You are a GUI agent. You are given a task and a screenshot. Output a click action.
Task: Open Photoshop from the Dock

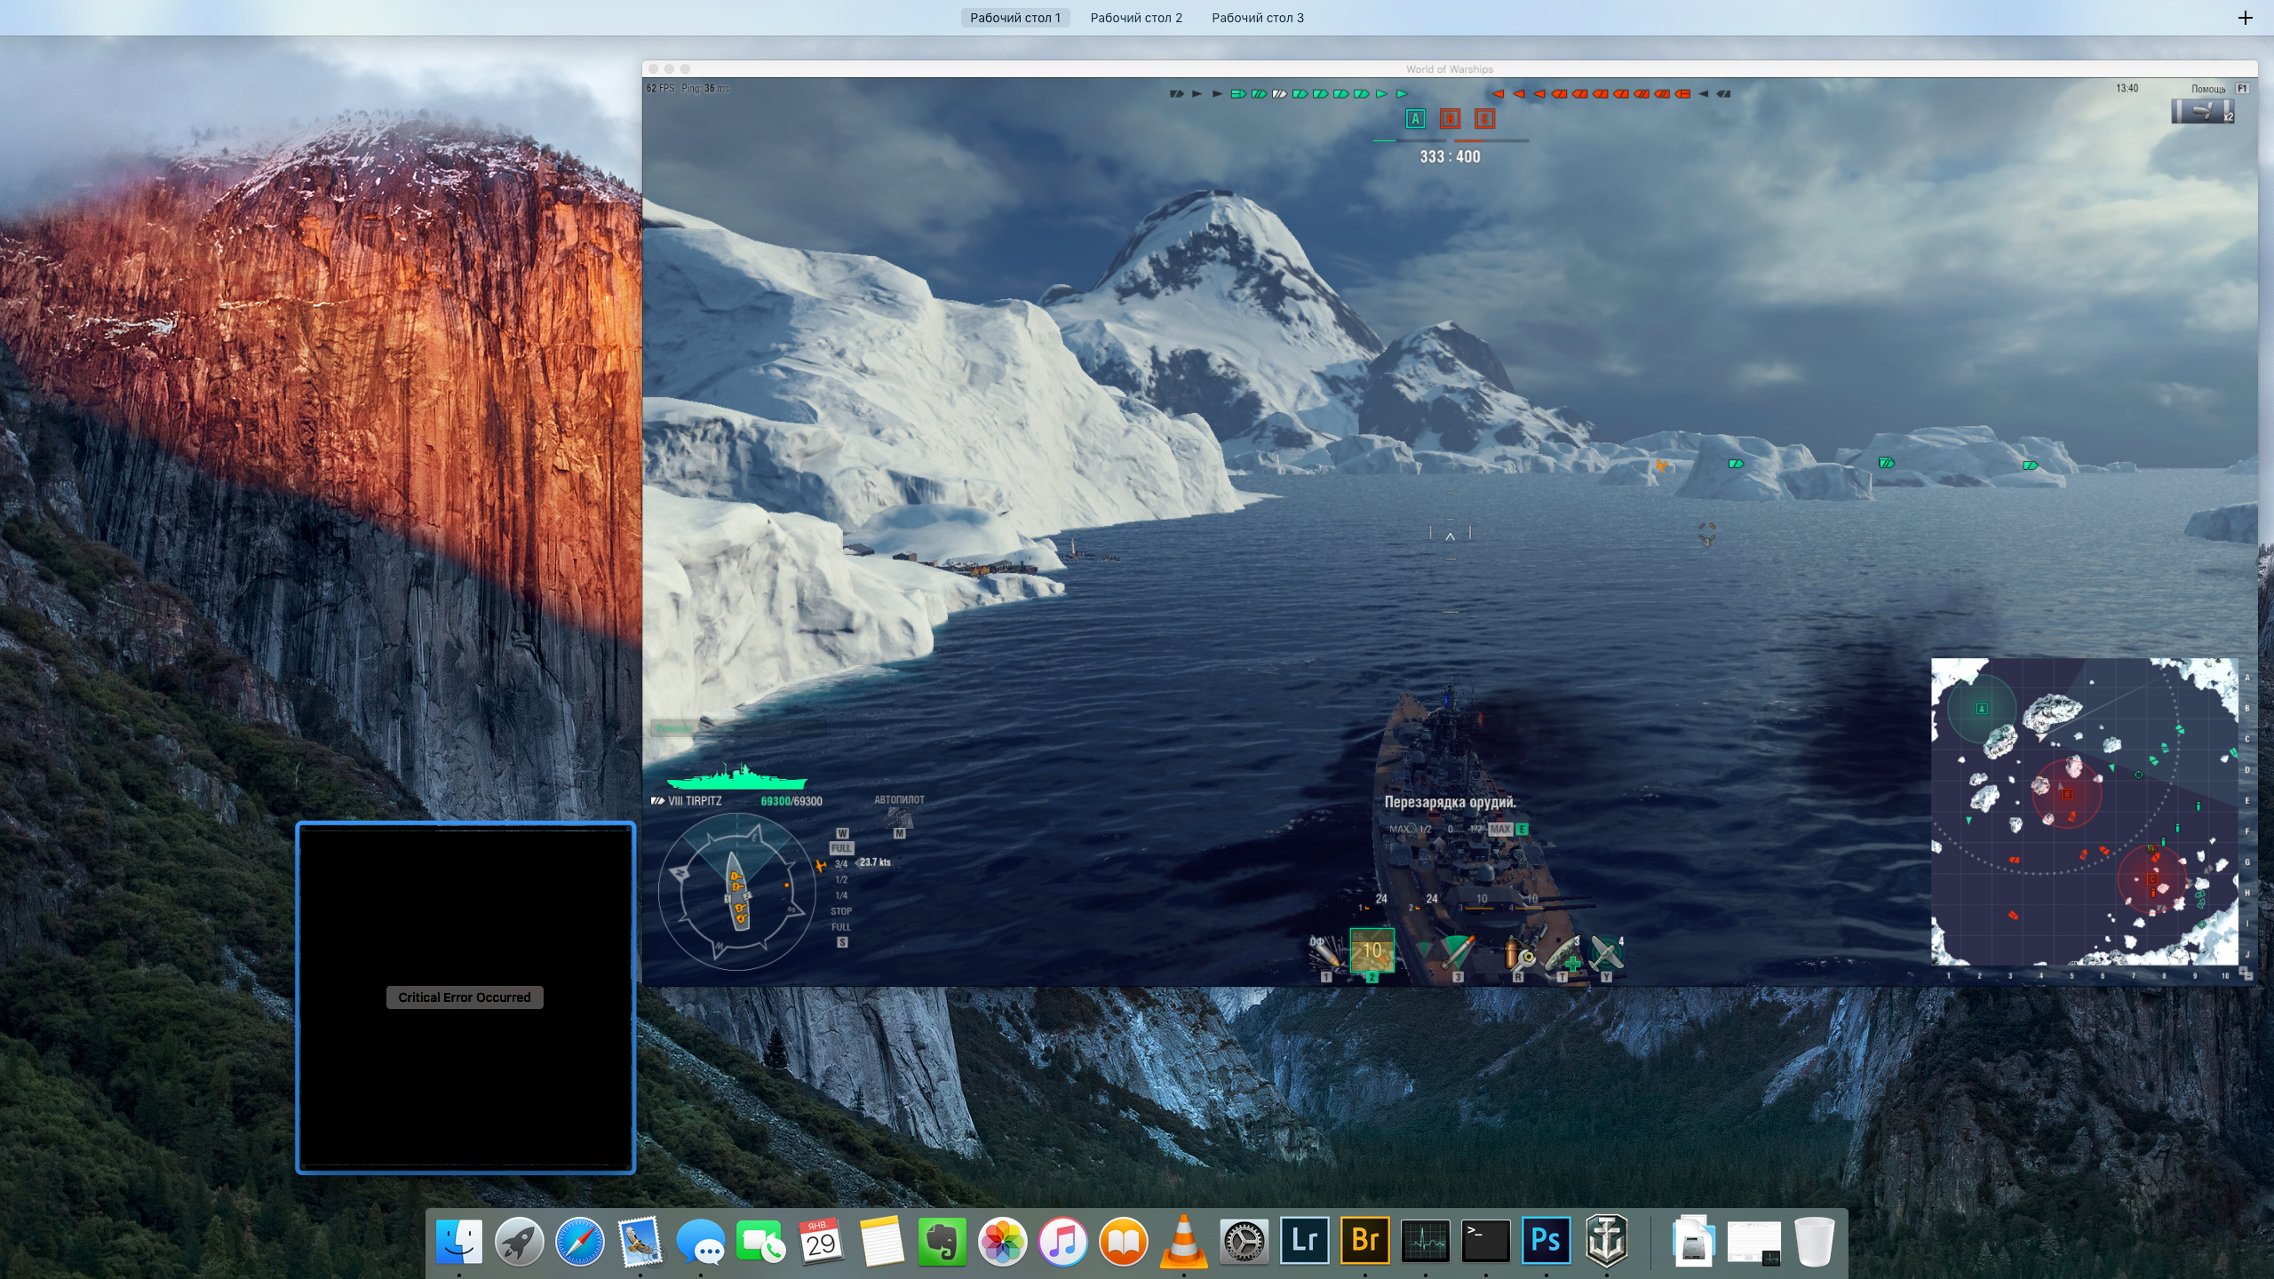tap(1546, 1241)
